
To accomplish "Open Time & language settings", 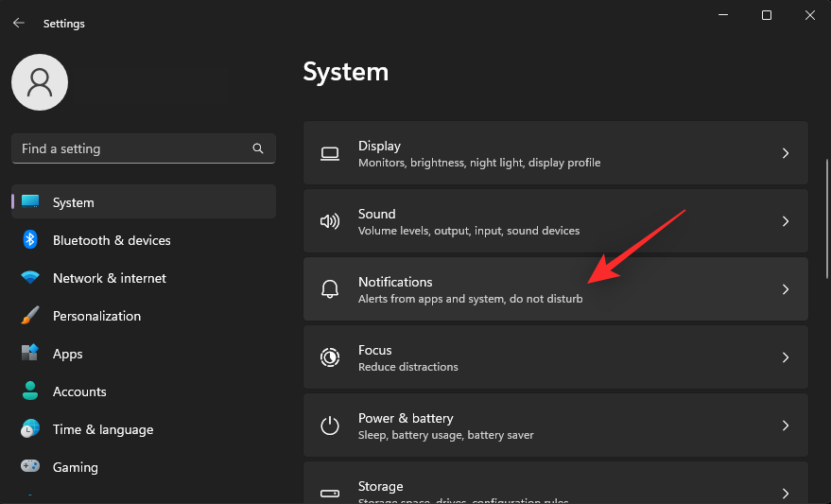I will (x=102, y=429).
